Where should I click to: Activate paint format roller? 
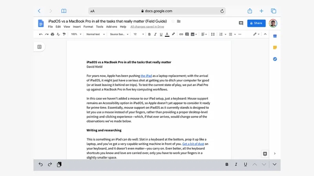pyautogui.click(x=64, y=34)
